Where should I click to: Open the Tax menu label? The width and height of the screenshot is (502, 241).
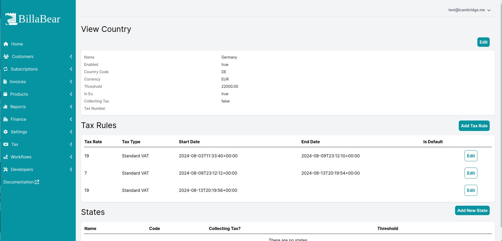[15, 144]
